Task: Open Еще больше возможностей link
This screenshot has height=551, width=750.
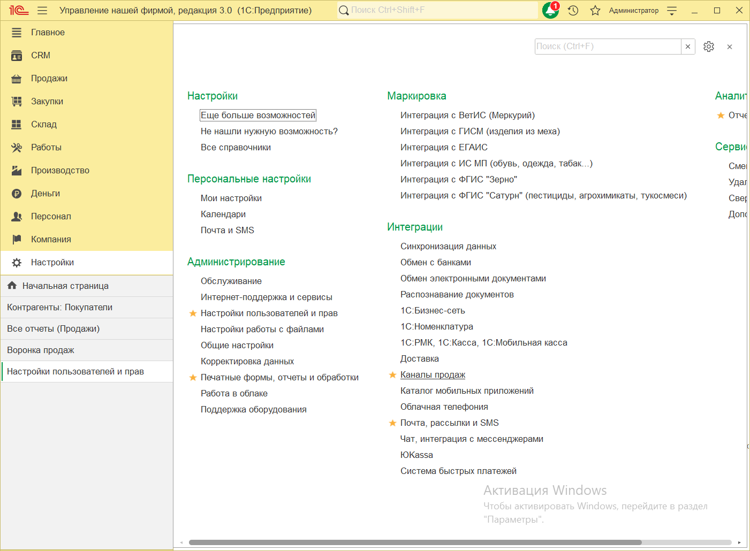Action: [258, 116]
